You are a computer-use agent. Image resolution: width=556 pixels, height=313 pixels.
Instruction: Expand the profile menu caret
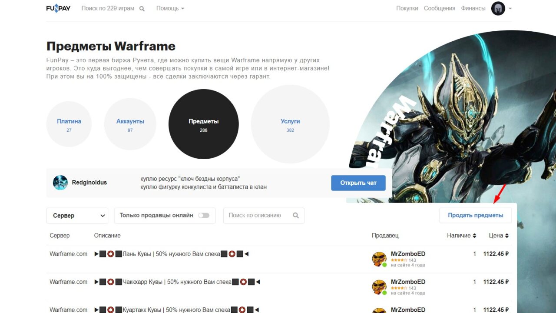point(510,9)
